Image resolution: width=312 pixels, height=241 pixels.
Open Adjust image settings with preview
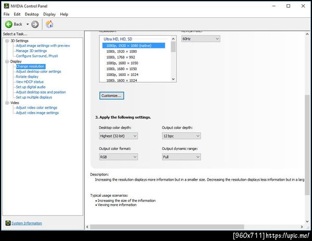[x=43, y=46]
